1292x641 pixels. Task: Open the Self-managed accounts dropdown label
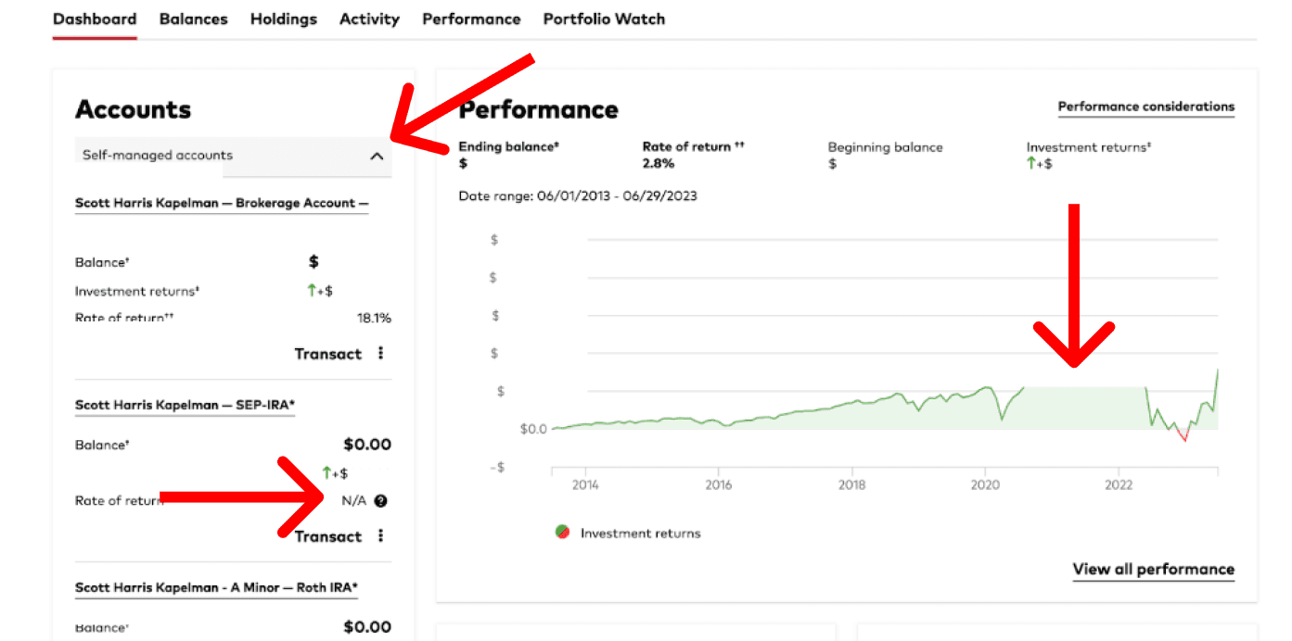[x=158, y=156]
